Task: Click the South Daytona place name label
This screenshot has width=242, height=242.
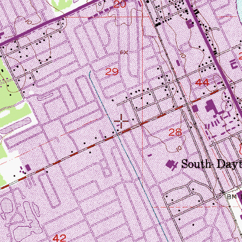Action: 212,164
